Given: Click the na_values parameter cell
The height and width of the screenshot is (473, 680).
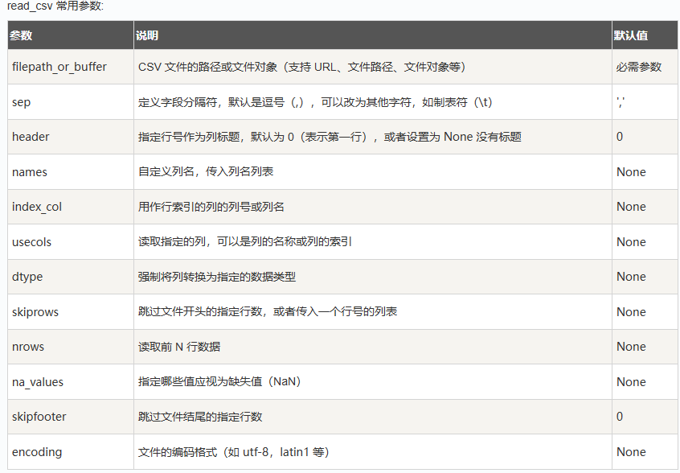Looking at the screenshot, I should pos(38,382).
